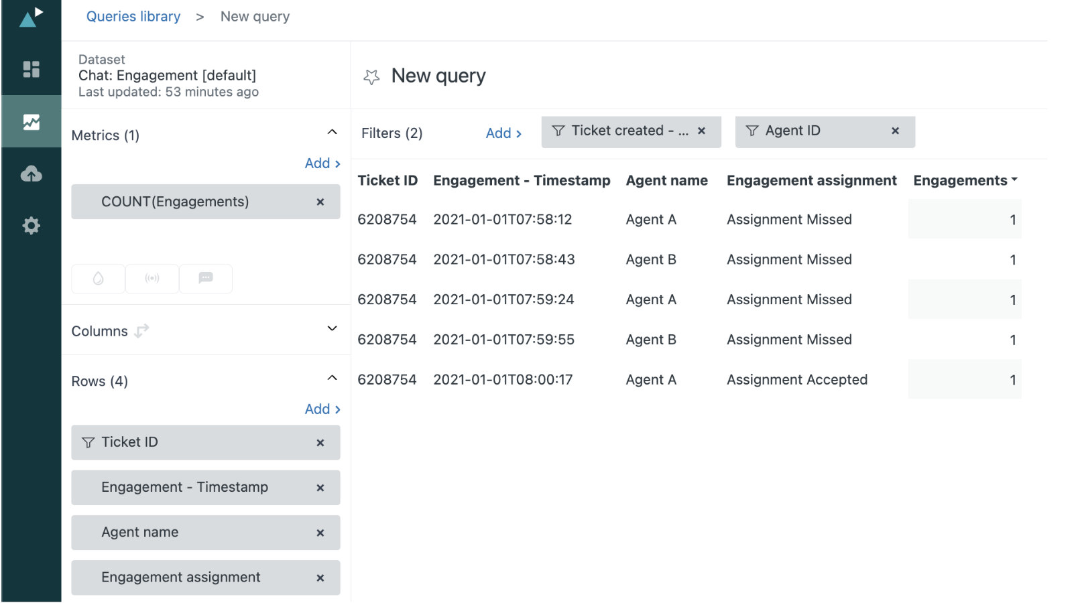Add a new filter

(x=503, y=133)
